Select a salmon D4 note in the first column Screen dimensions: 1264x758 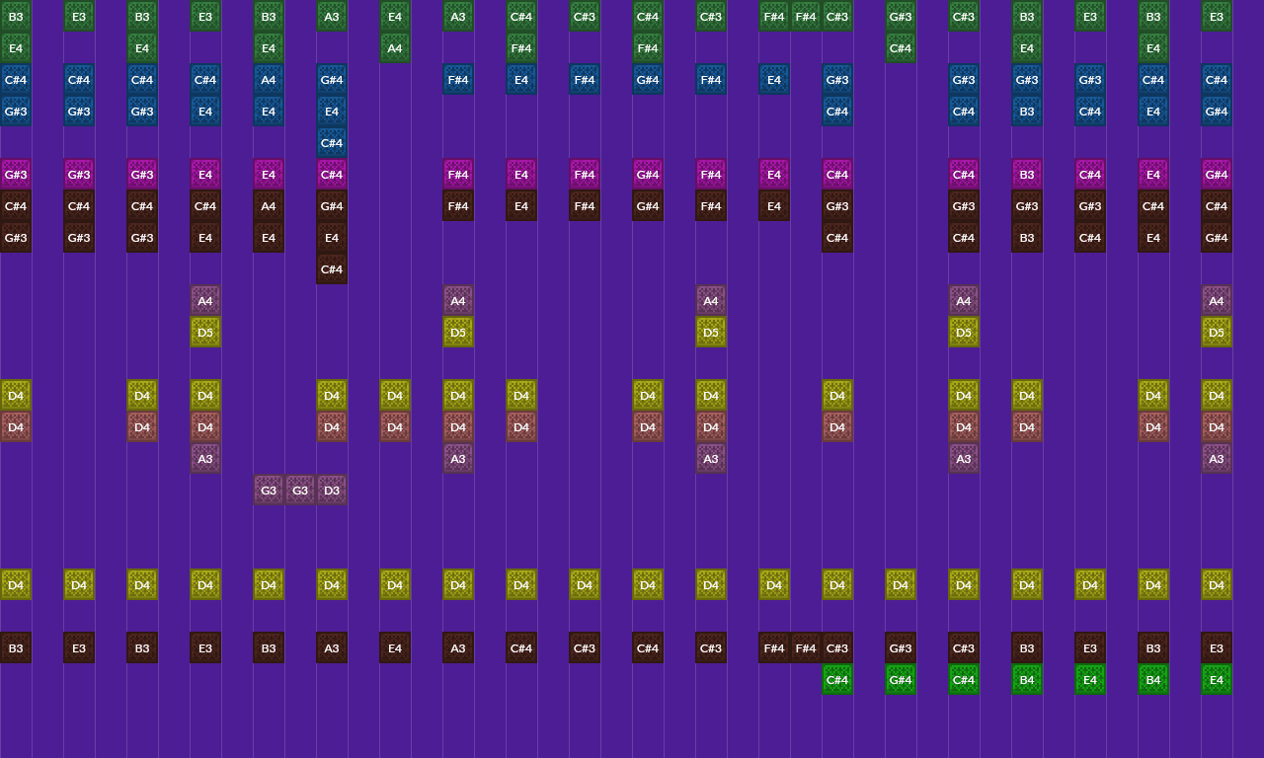pyautogui.click(x=16, y=427)
